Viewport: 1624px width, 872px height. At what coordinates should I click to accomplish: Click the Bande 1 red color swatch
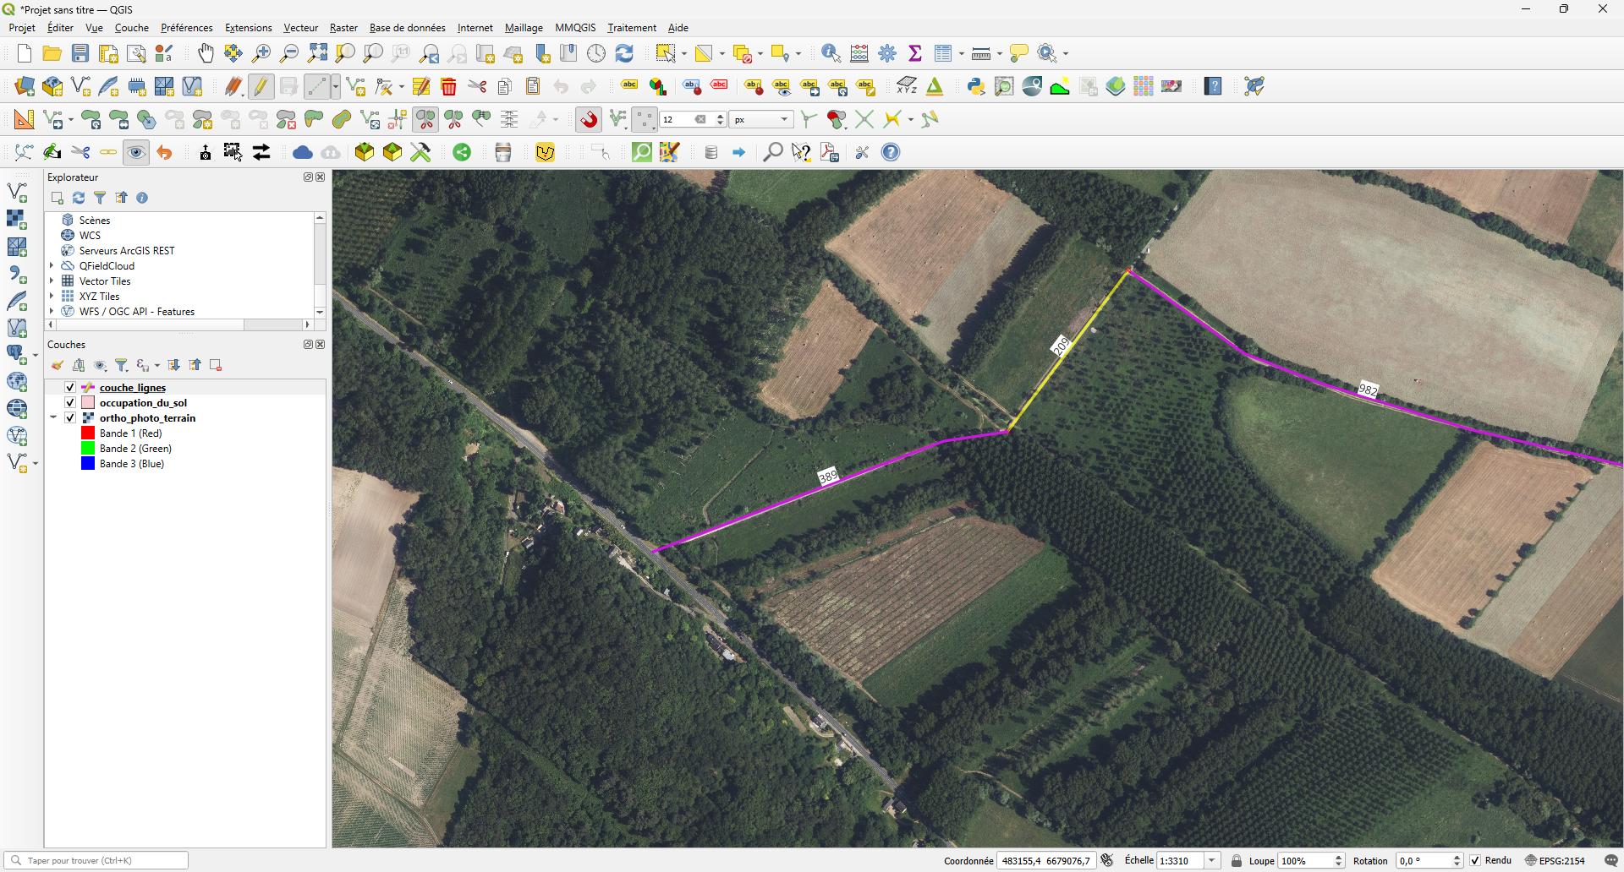point(88,433)
